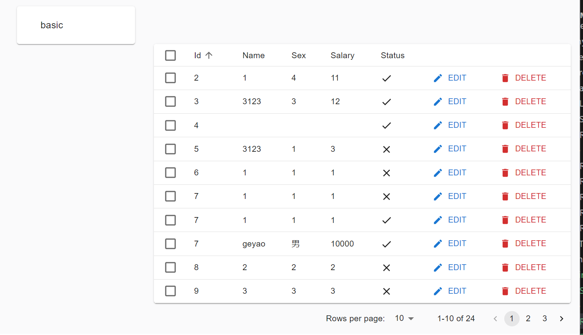583x335 pixels.
Task: Click EDIT in row Id 9
Action: tap(450, 291)
